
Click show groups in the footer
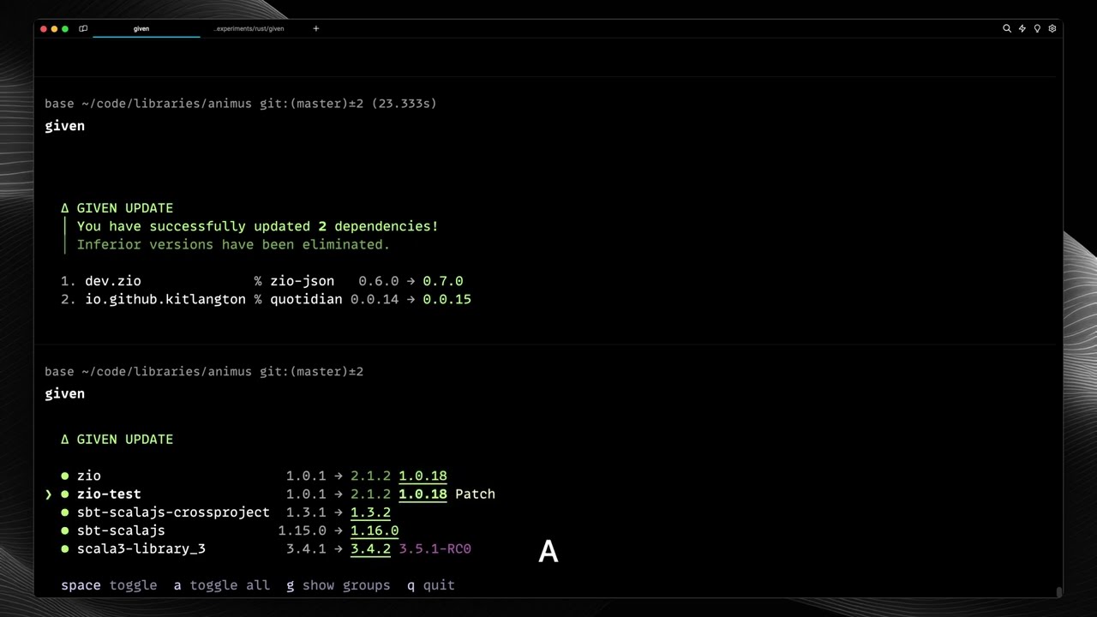pyautogui.click(x=345, y=585)
